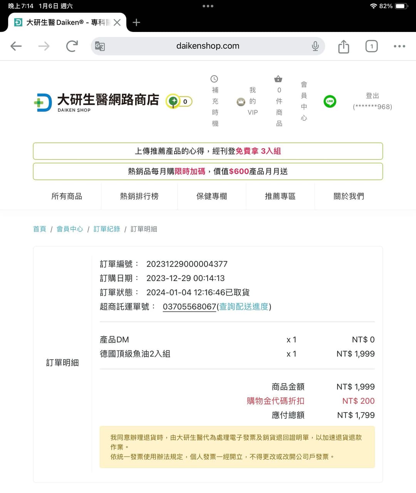Open the 熱銷排行榜 menu
The height and width of the screenshot is (493, 416).
139,196
